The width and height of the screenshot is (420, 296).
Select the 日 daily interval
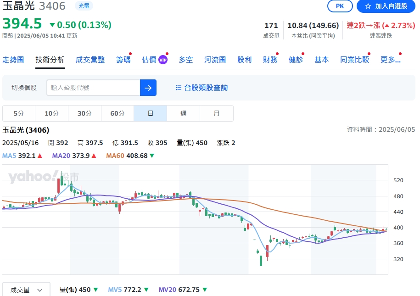[x=151, y=113]
